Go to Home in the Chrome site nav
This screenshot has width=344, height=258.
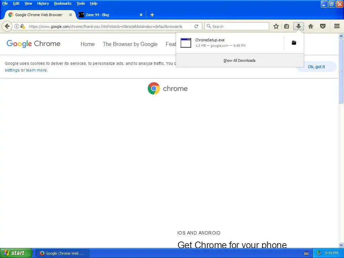(x=88, y=44)
